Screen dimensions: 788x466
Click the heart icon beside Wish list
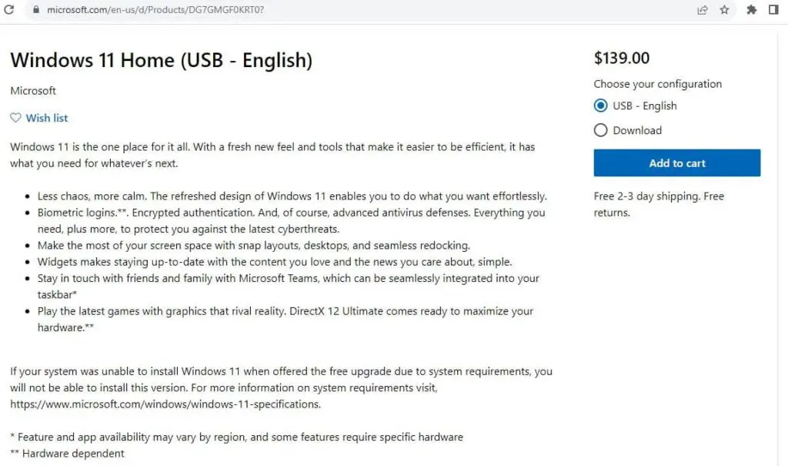click(x=15, y=118)
